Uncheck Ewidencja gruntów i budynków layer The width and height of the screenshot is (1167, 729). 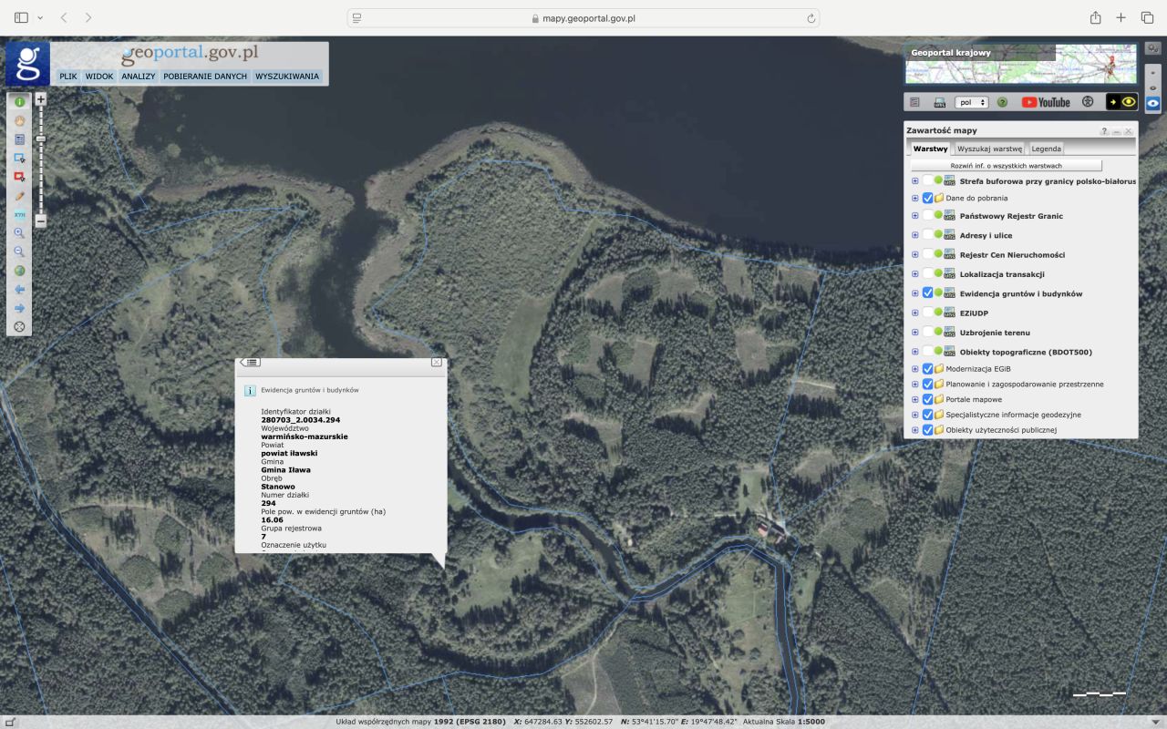(x=927, y=293)
